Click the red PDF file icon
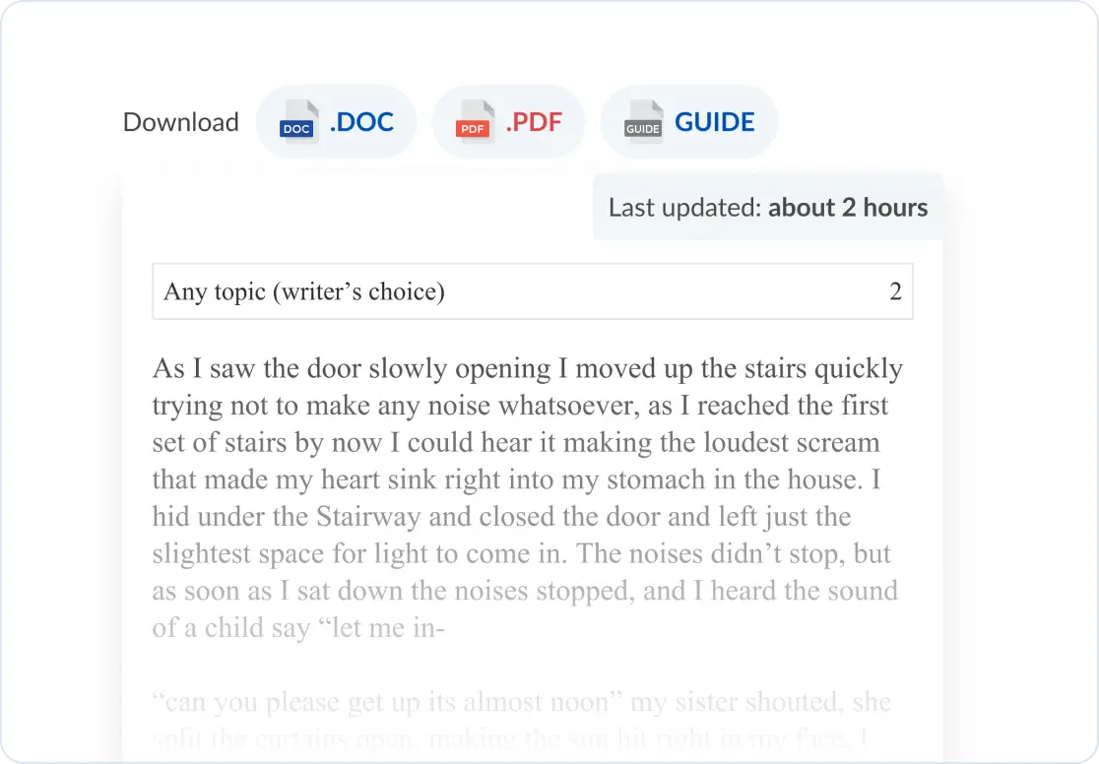This screenshot has height=764, width=1099. point(475,122)
